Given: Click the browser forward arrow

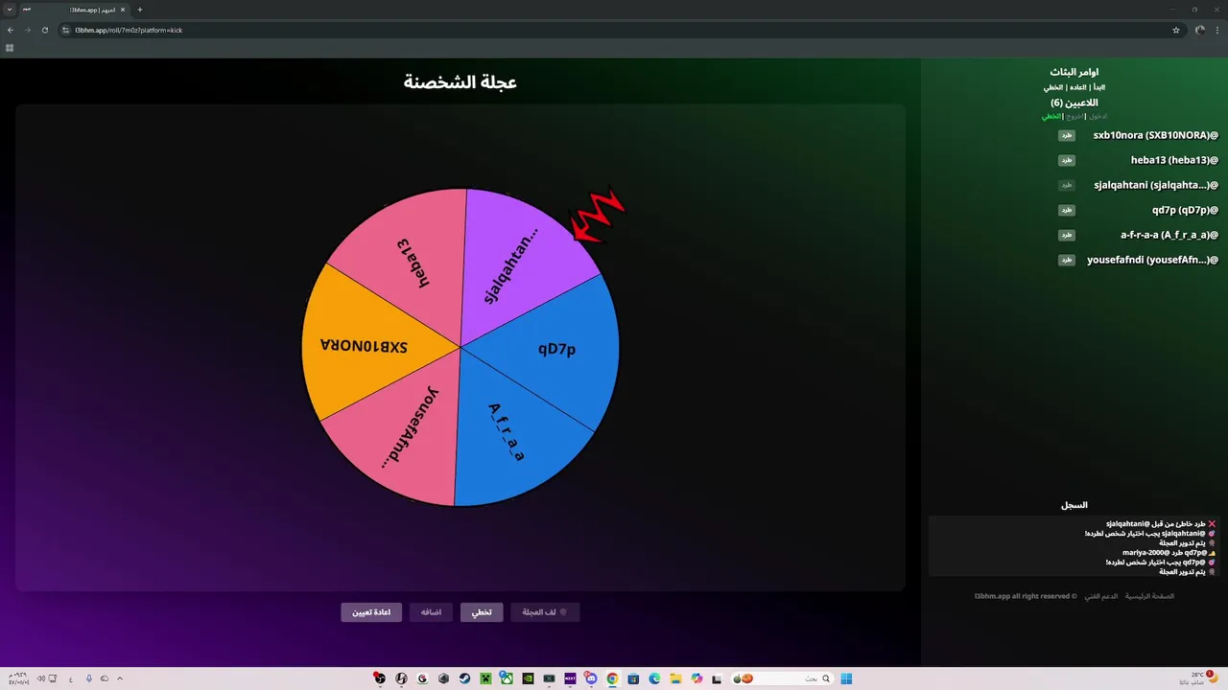Looking at the screenshot, I should (x=27, y=30).
